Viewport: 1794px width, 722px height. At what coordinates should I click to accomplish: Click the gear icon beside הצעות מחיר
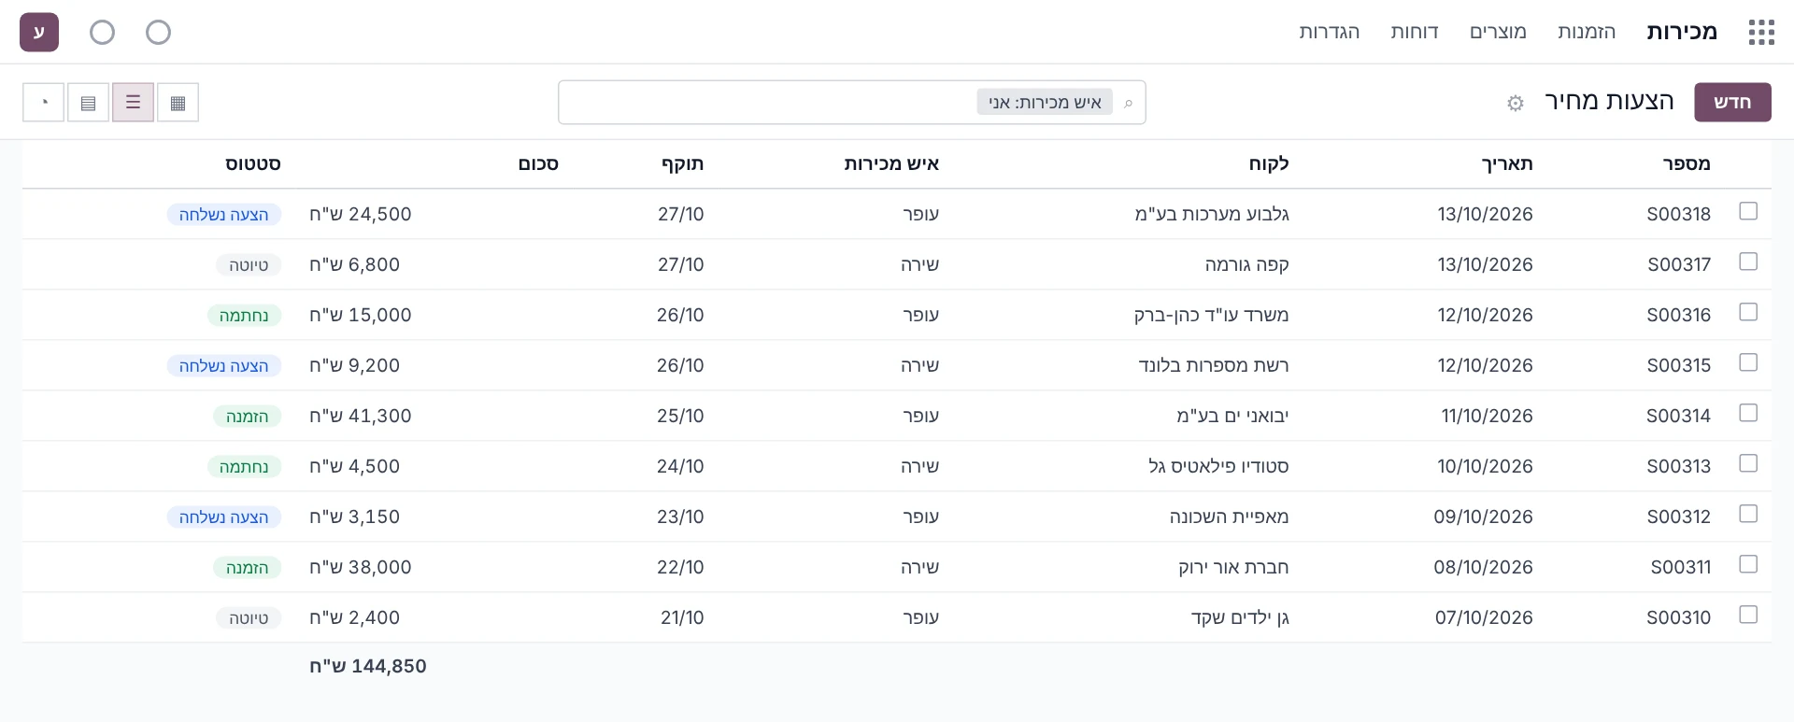tap(1516, 103)
